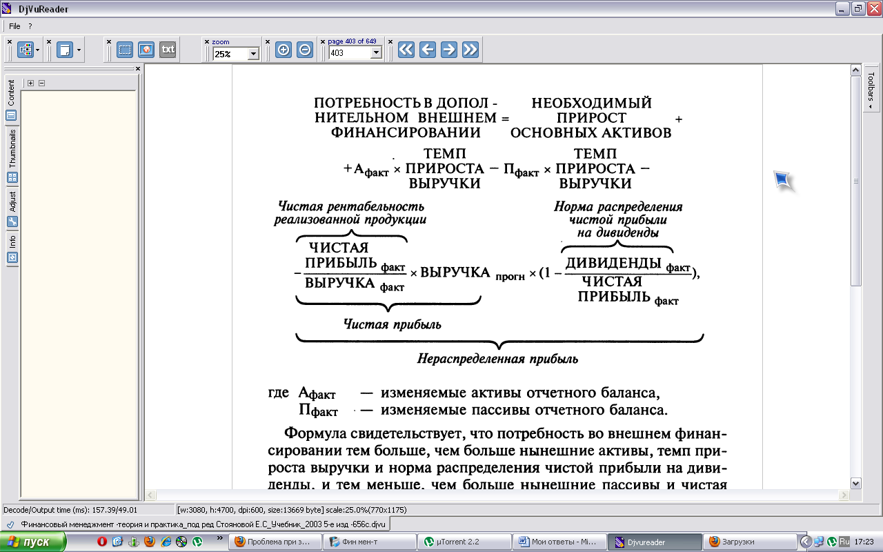Click the vertical scrollbar down arrow

(855, 483)
